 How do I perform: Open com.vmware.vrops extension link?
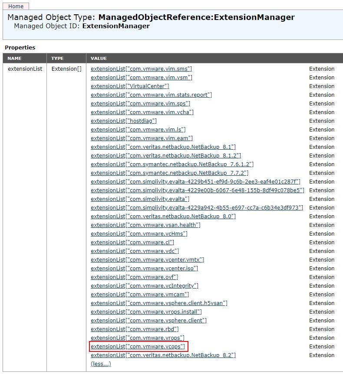[x=138, y=338]
